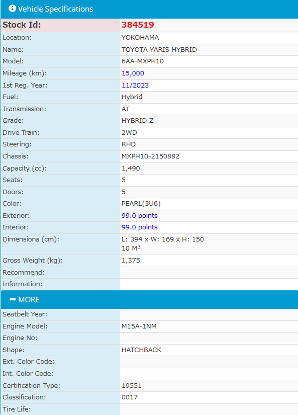Click the Shape: label
298x415 pixels.
pos(13,350)
